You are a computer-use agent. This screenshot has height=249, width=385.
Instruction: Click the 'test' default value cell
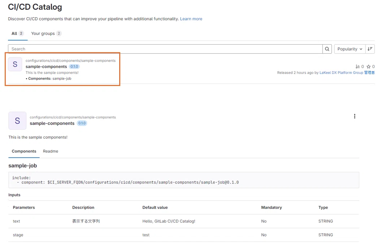point(146,235)
